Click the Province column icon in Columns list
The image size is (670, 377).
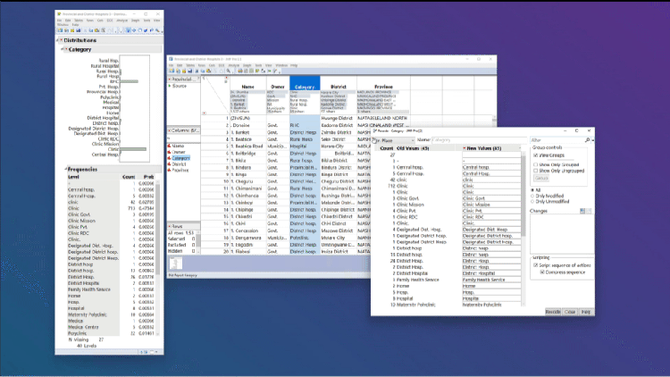171,169
